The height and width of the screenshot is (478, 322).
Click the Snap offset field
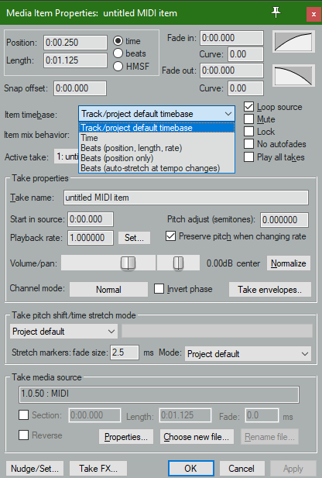[80, 88]
